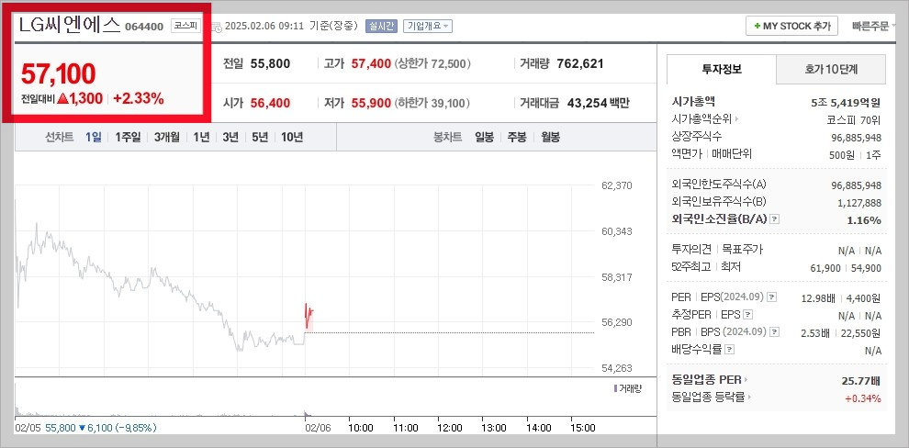Select the 10년 line chart range

(292, 138)
